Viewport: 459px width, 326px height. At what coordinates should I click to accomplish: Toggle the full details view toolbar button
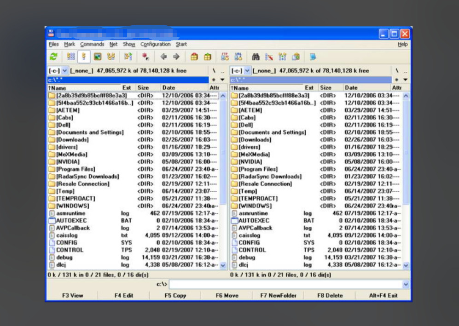point(84,57)
